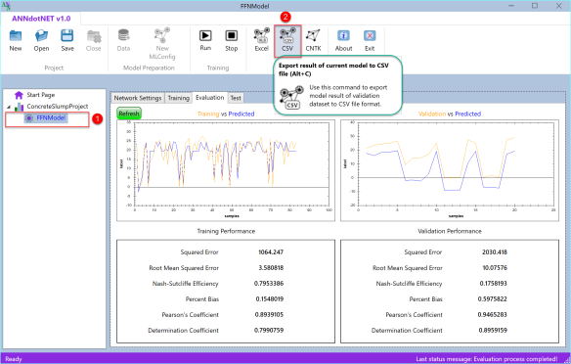Click the Training group label in ribbon
Viewport: 571px width, 364px height.
[218, 68]
